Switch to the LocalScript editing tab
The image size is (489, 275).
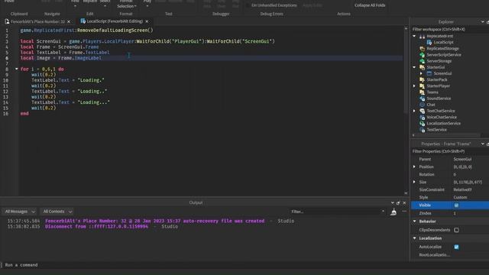tap(115, 21)
